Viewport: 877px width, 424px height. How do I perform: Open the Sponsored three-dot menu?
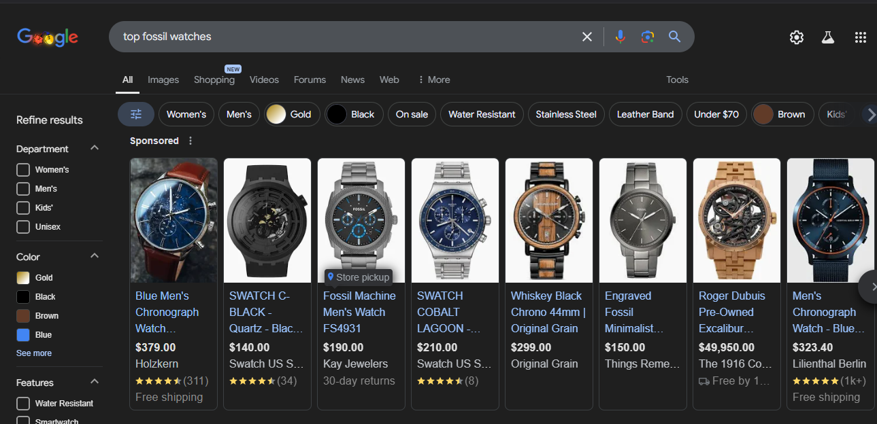click(191, 141)
